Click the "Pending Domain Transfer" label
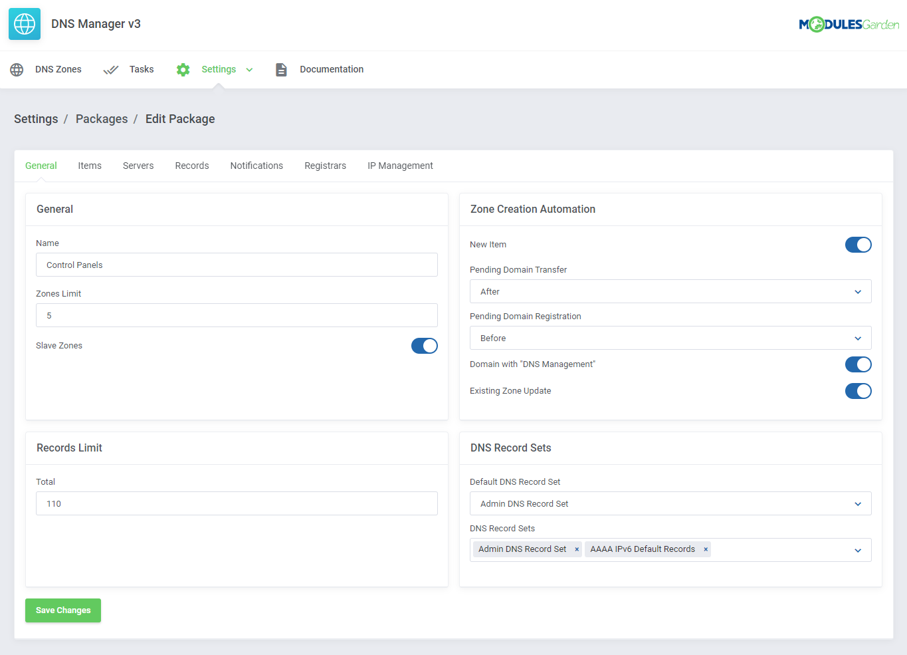907x655 pixels. click(x=518, y=270)
